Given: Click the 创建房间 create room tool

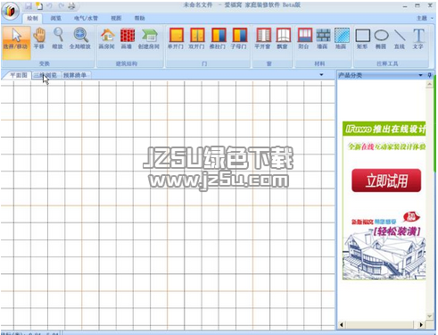Looking at the screenshot, I should click(149, 38).
